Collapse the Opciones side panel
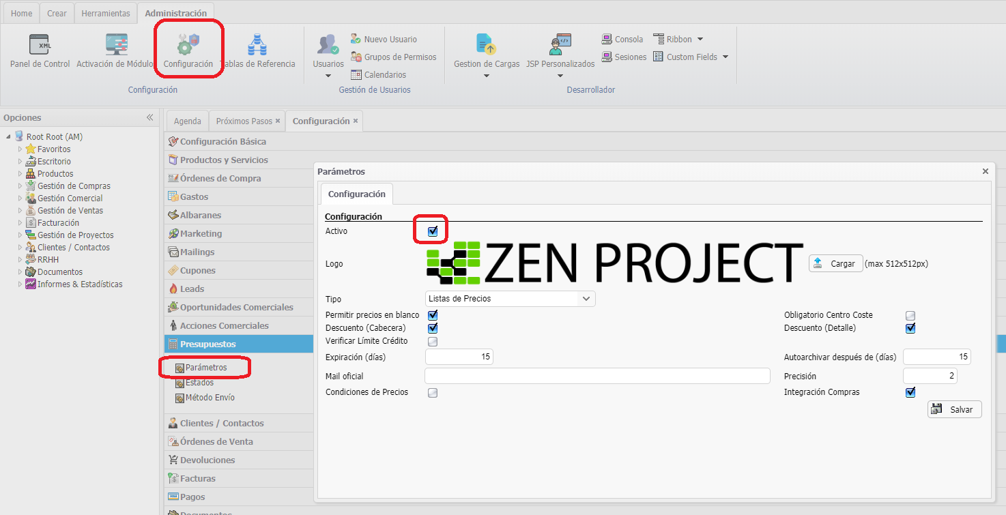 (150, 118)
